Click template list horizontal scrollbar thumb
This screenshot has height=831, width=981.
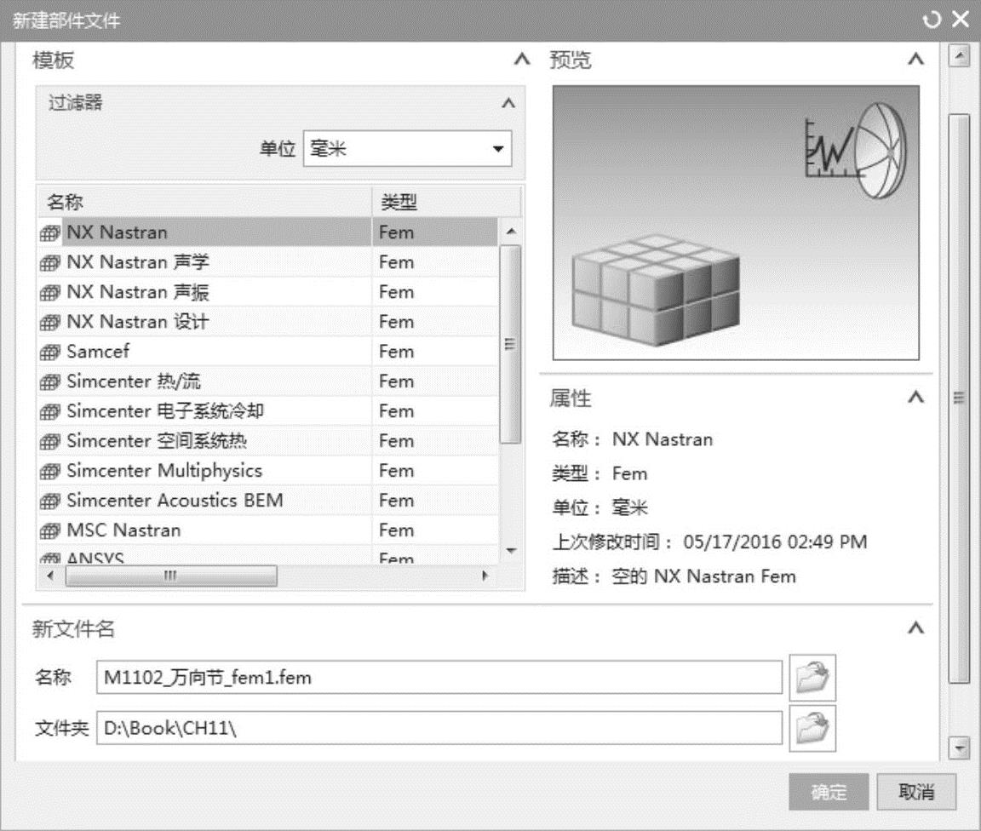tap(171, 576)
